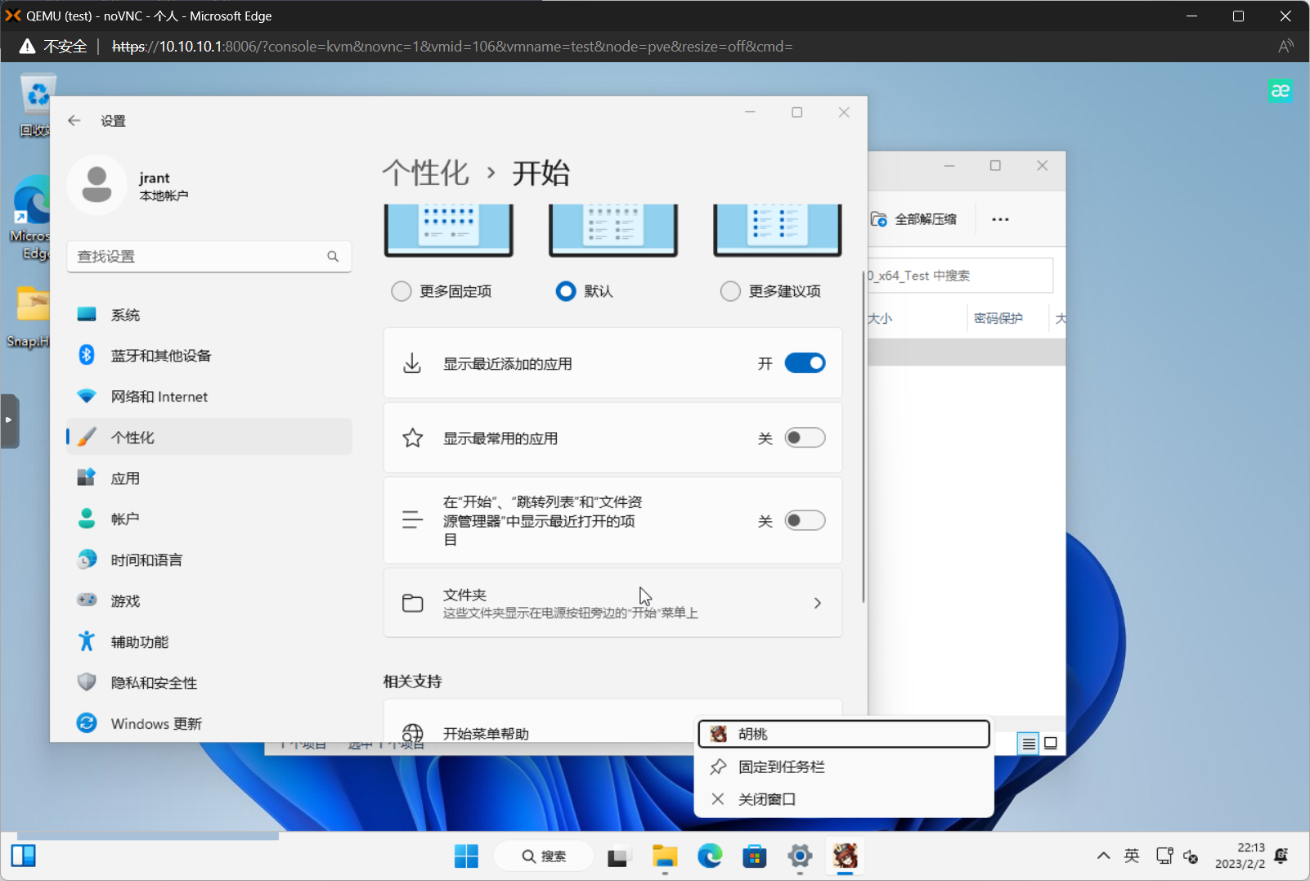Launch the 胡桃 app from the taskbar
This screenshot has height=881, width=1310.
pyautogui.click(x=845, y=856)
